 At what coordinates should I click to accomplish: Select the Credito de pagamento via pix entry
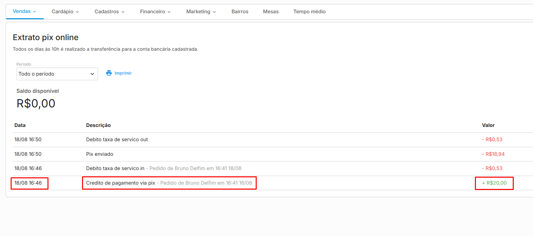coord(121,183)
